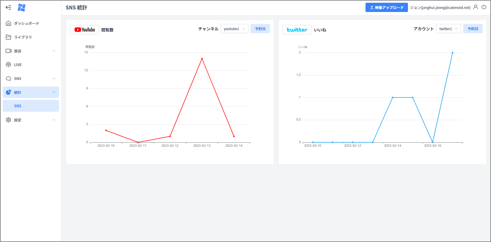Expand the 設定 menu chevron
491x242 pixels.
54,120
